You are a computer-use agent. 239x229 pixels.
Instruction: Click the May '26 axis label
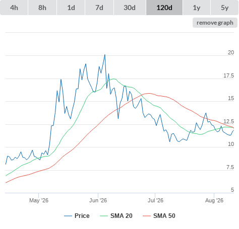[39, 200]
